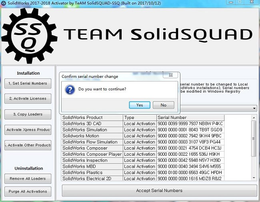
Task: Select the SolidWorks Electrical 2D product cell
Action: tap(92, 178)
